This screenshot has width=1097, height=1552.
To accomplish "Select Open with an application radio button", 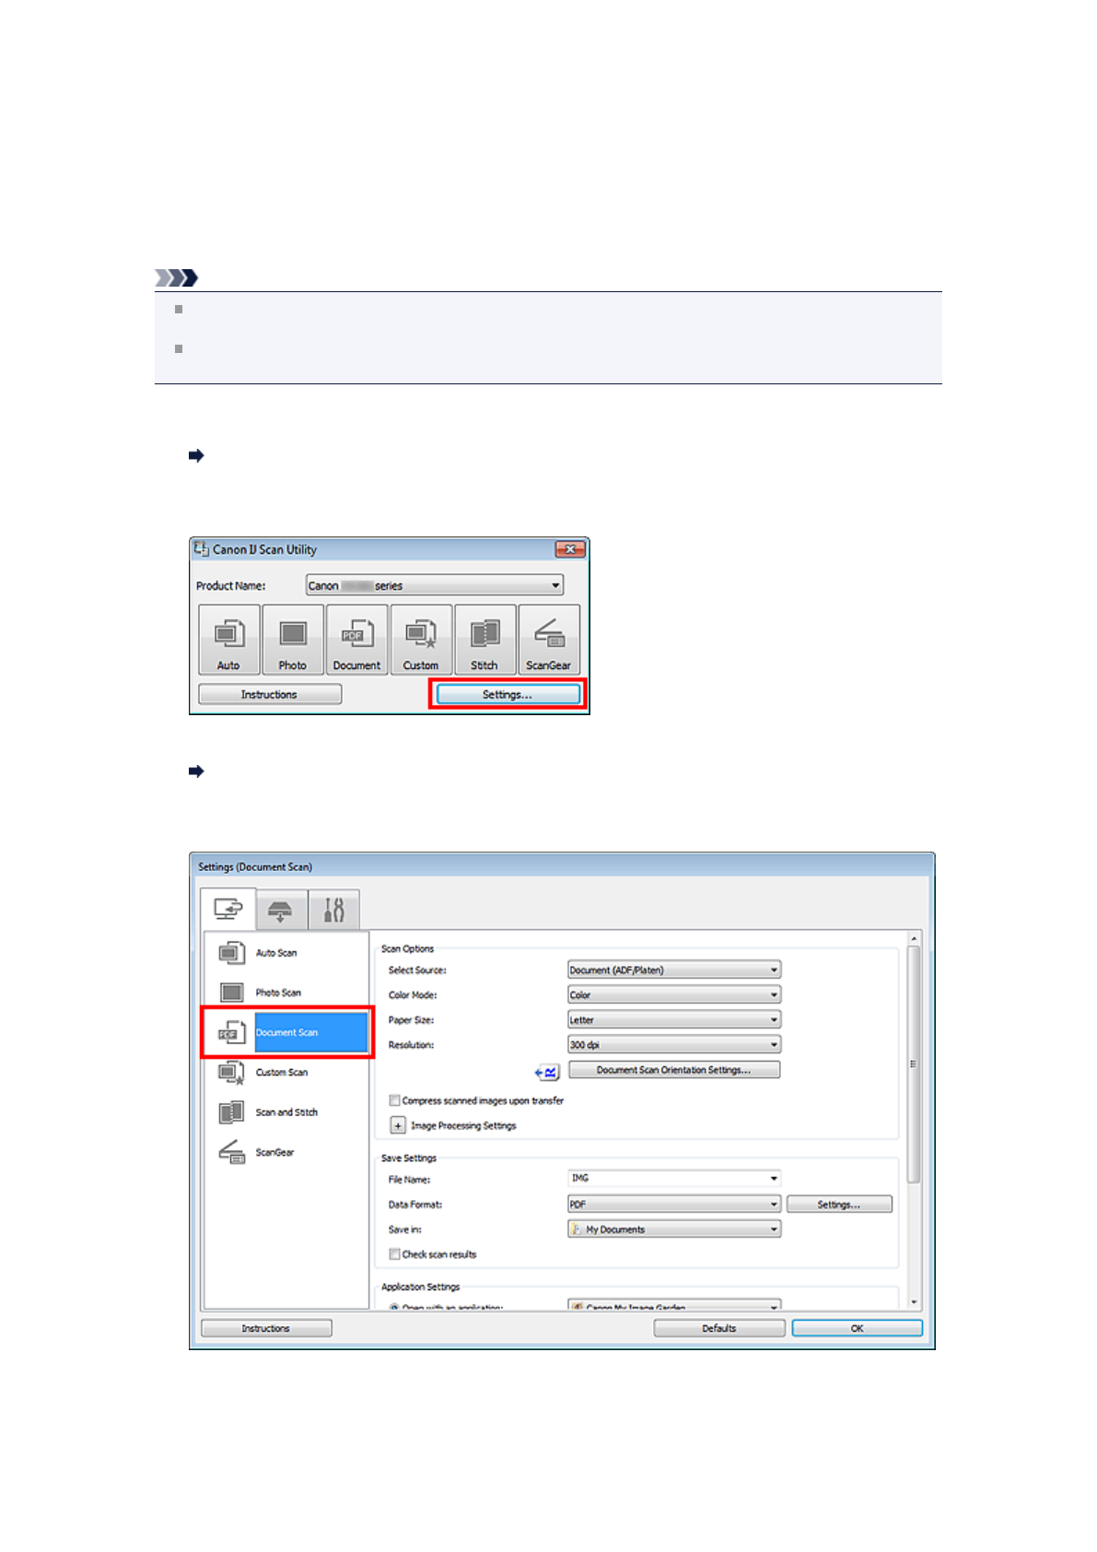I will click(x=394, y=1307).
